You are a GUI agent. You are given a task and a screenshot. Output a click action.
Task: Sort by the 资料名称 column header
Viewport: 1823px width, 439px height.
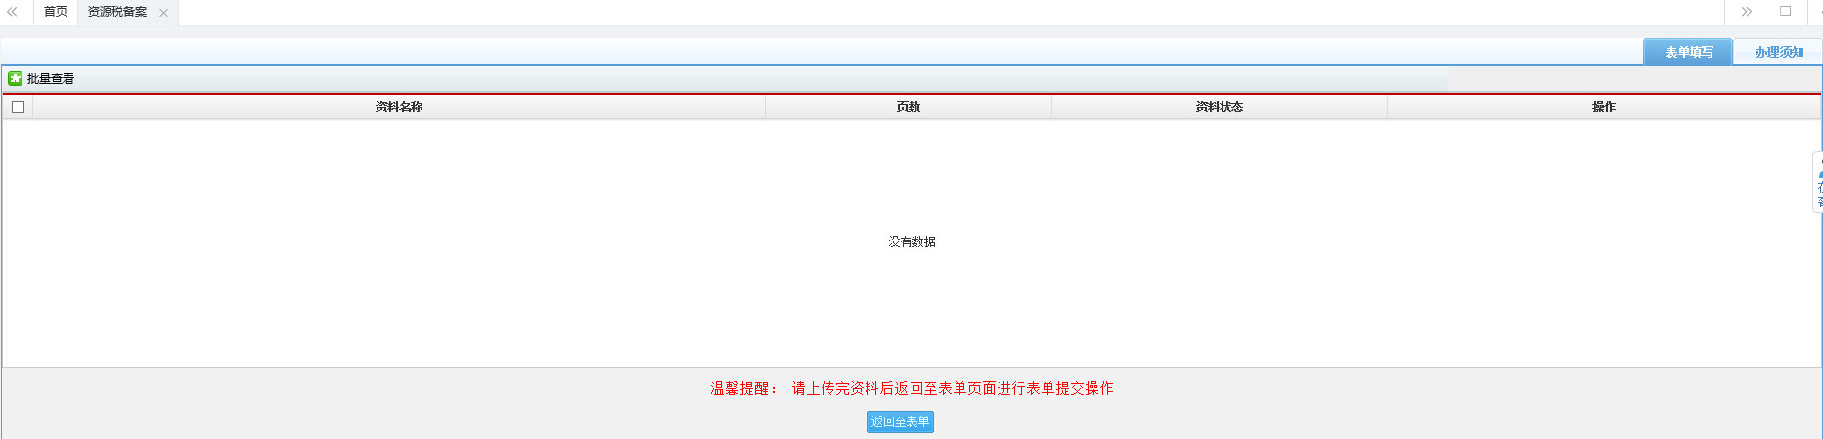click(399, 107)
